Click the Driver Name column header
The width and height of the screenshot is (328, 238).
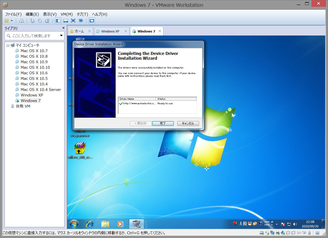coord(137,99)
